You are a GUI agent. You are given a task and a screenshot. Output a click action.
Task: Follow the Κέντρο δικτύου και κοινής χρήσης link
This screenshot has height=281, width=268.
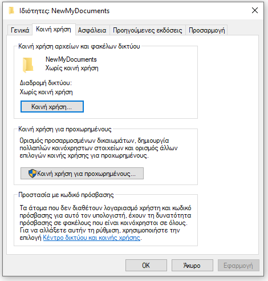point(92,238)
